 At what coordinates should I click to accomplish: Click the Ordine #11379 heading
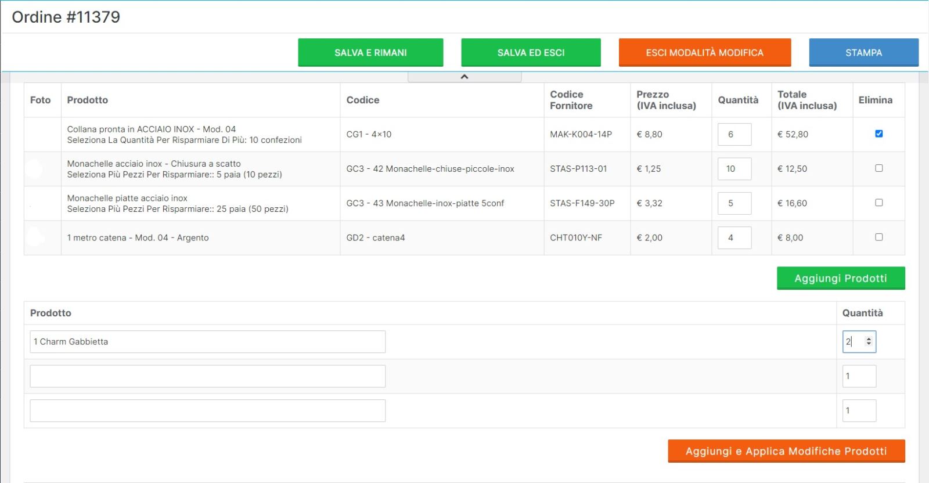pos(66,17)
